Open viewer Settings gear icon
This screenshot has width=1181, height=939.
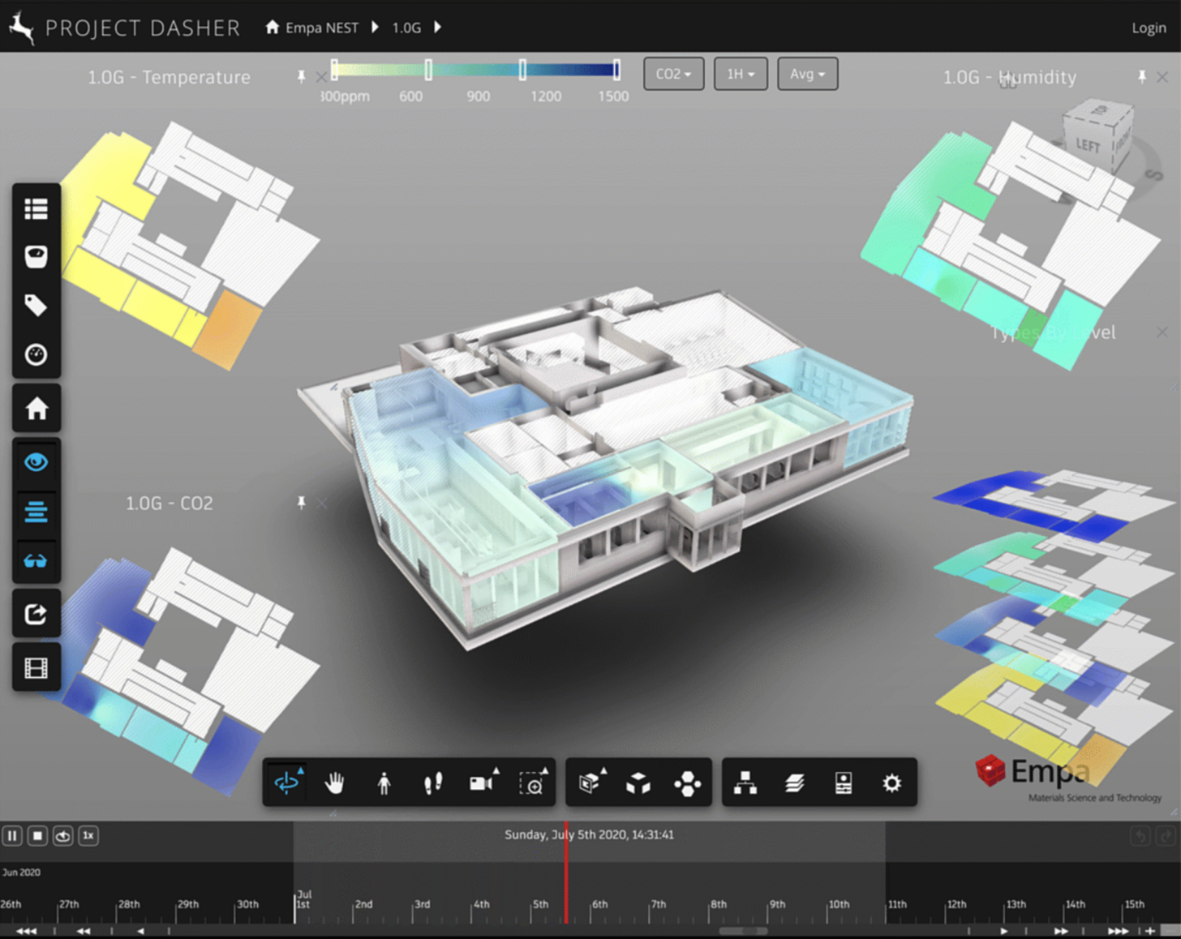[891, 783]
